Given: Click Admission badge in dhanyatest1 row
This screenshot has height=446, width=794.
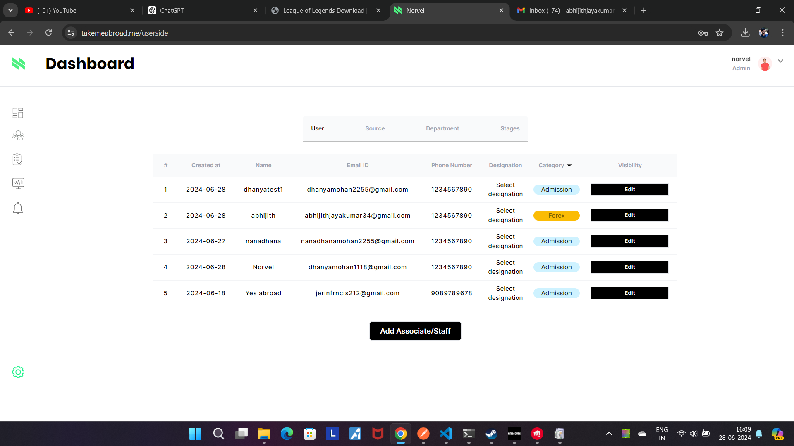Looking at the screenshot, I should [556, 190].
